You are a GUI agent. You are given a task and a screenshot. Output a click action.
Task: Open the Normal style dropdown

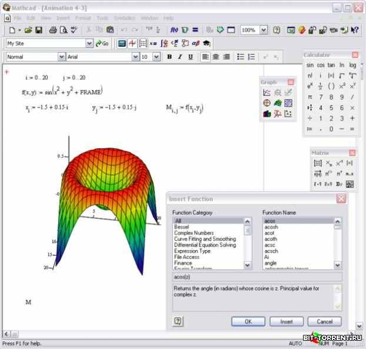pos(61,56)
